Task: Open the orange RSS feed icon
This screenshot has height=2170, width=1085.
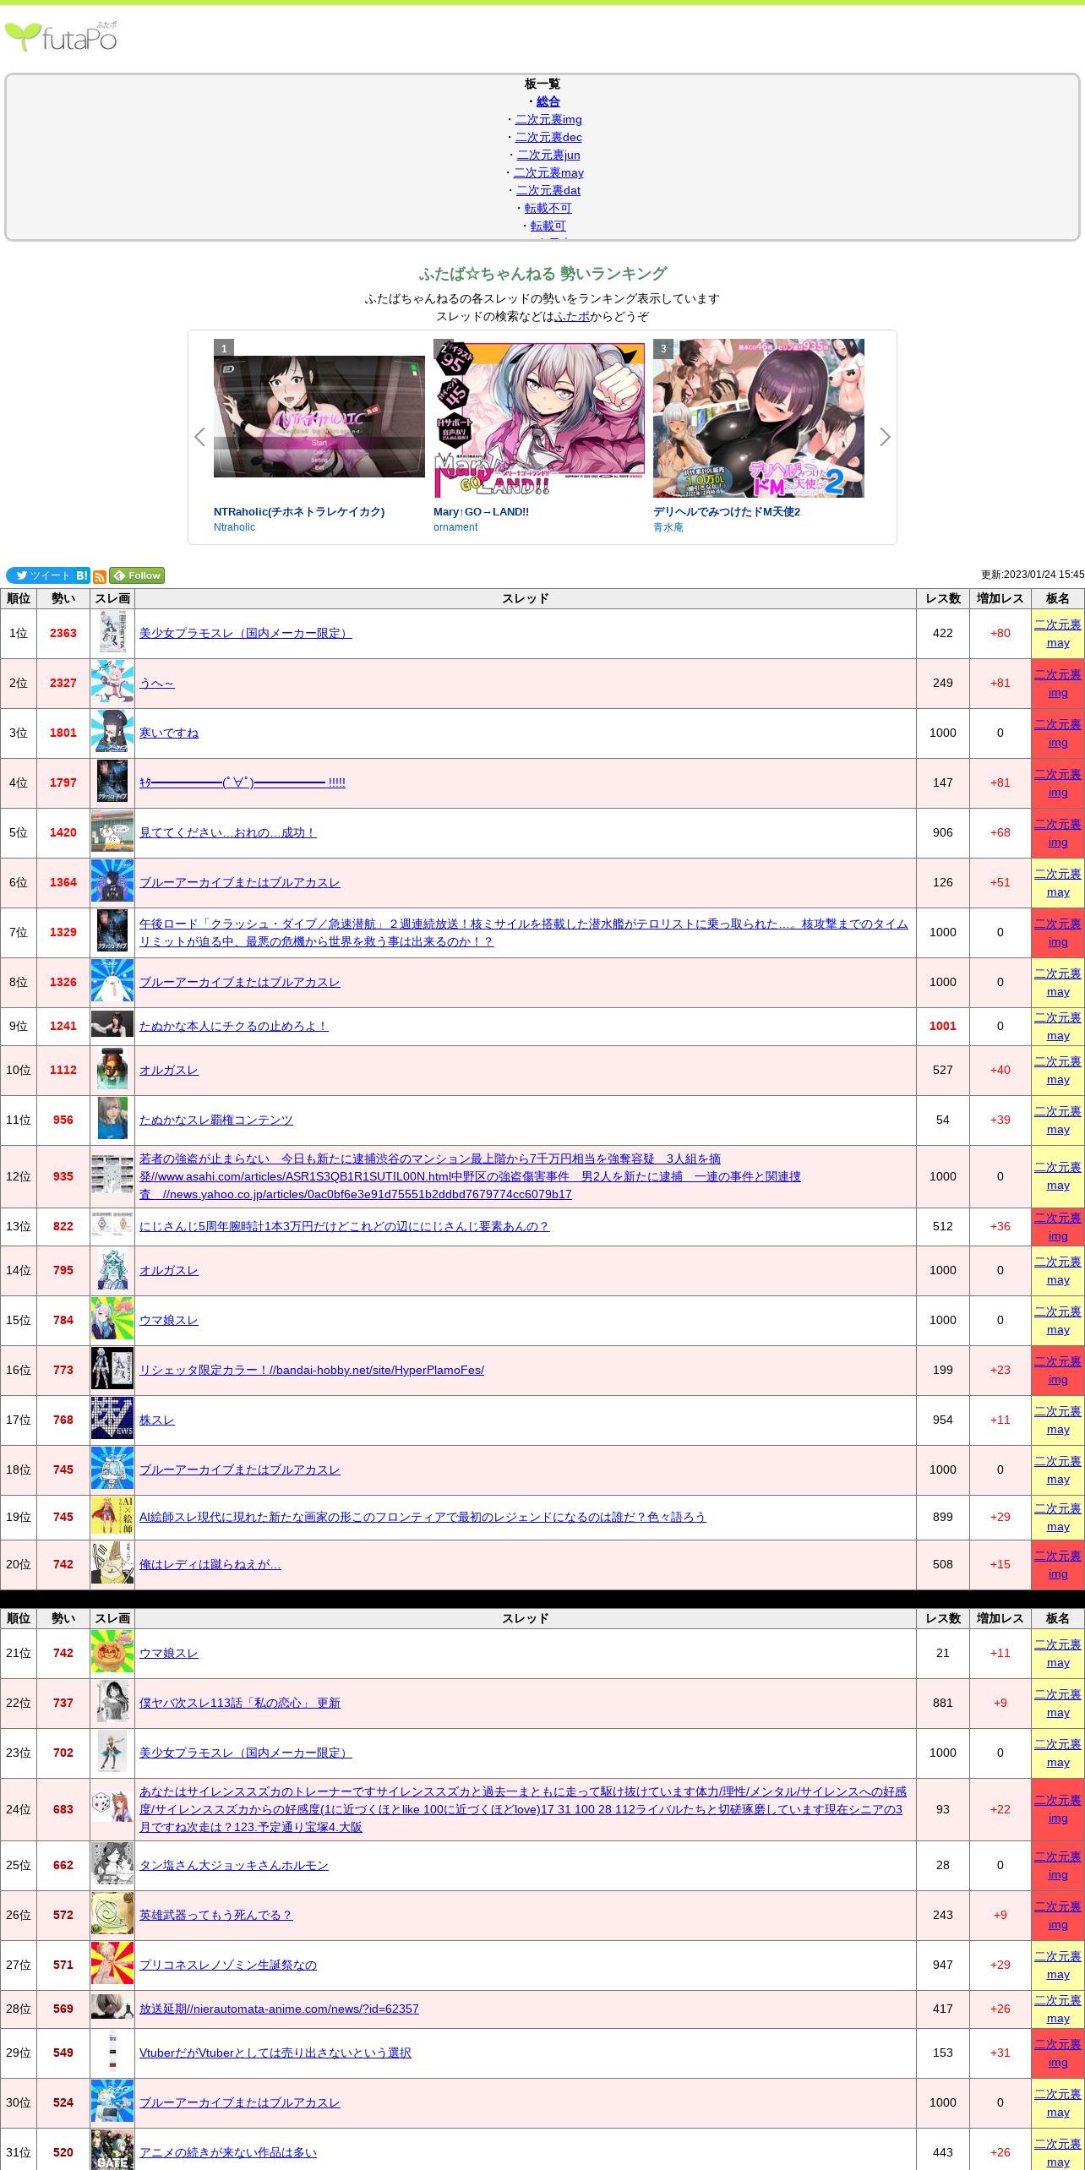Action: coord(100,576)
